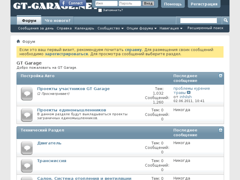The height and width of the screenshot is (180, 240).
Task: Click the Форум breadcrumb text
Action: 29,42
